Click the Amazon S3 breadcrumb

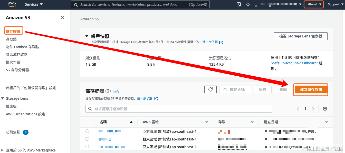point(89,19)
